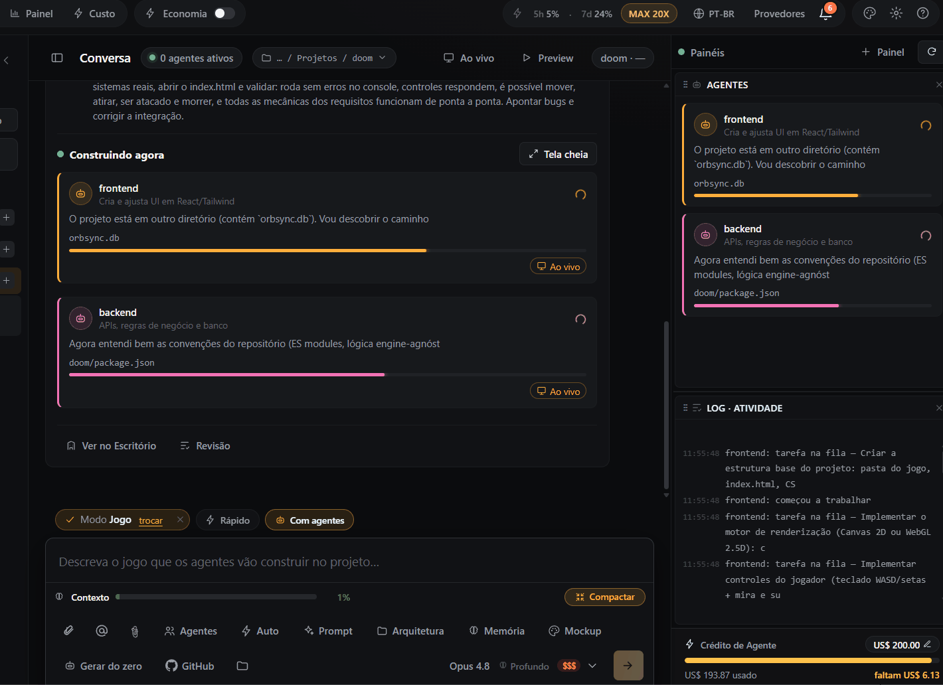Edit the agent credit amount pencil
The image size is (943, 685).
point(927,645)
